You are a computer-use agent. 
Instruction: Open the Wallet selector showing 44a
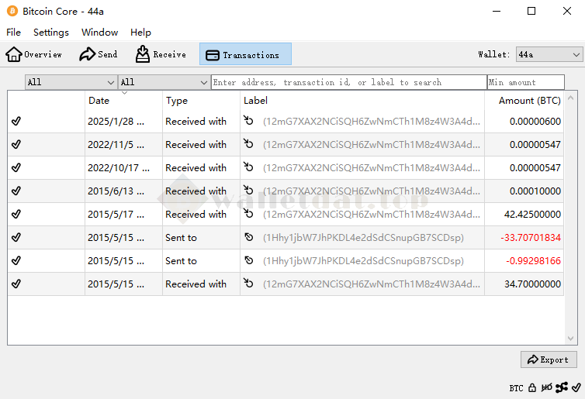click(x=549, y=54)
